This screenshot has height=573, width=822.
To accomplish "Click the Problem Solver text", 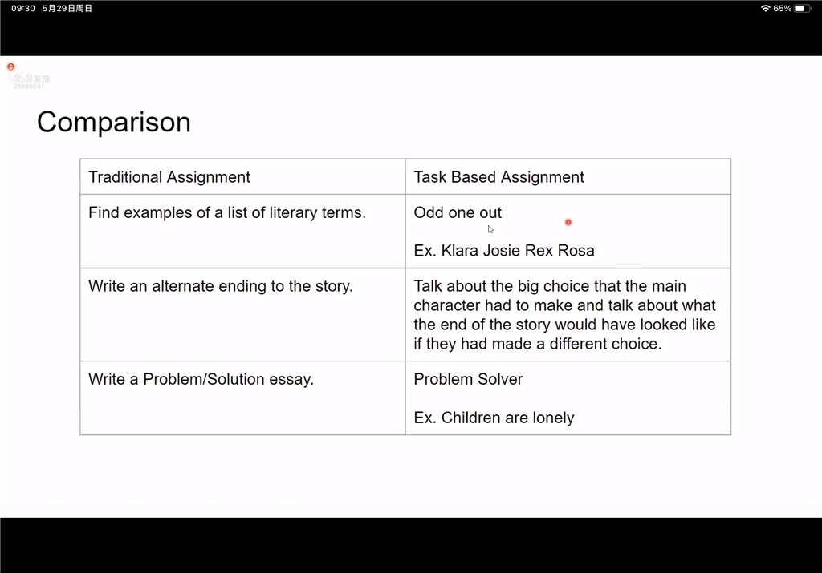I will (x=468, y=379).
